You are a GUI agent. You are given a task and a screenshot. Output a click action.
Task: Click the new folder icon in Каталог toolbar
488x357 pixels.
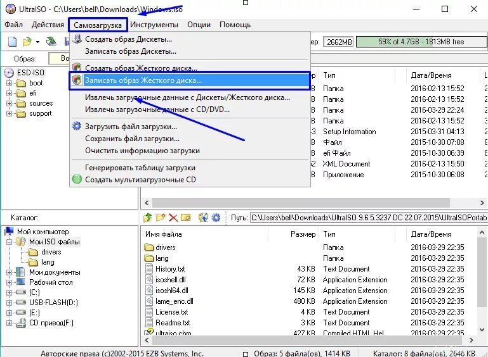click(x=161, y=218)
